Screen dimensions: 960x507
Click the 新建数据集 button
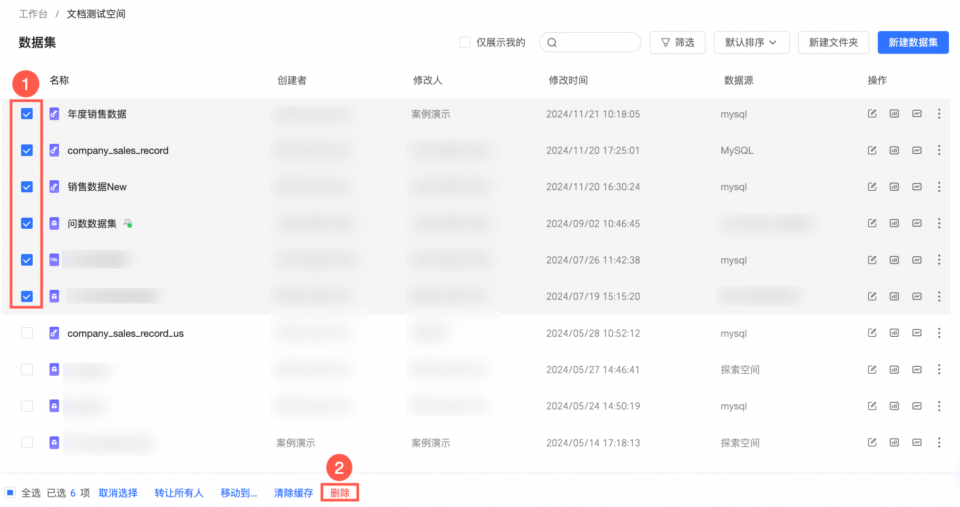pos(913,43)
